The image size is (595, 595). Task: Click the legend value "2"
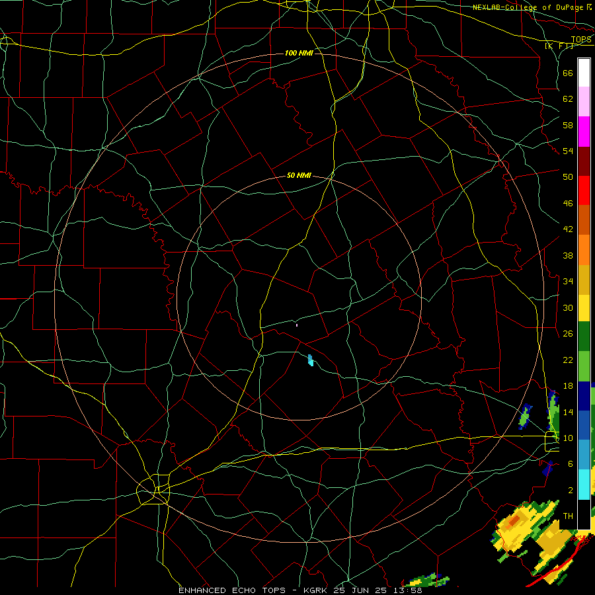click(x=571, y=491)
